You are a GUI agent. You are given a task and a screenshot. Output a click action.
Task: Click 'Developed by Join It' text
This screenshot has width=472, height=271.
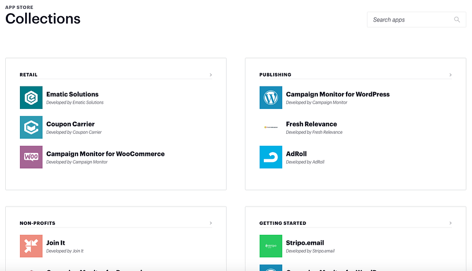pyautogui.click(x=65, y=251)
